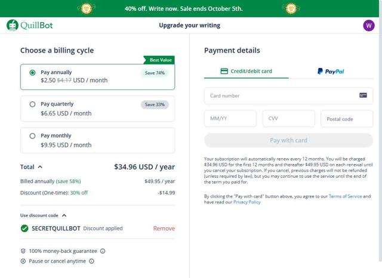Open the Privacy Policy link
The height and width of the screenshot is (278, 382).
coord(247,202)
